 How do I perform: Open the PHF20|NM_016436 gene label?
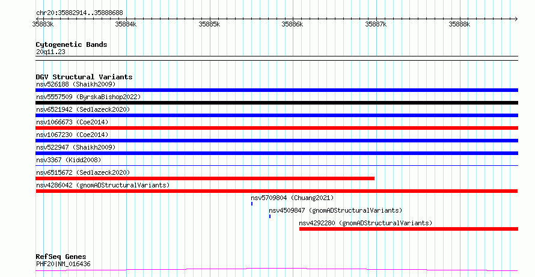point(63,264)
